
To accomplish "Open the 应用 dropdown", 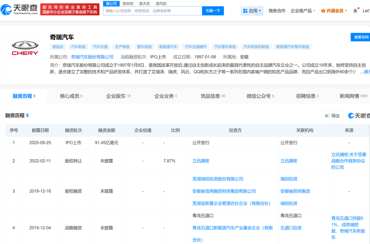I will (253, 10).
